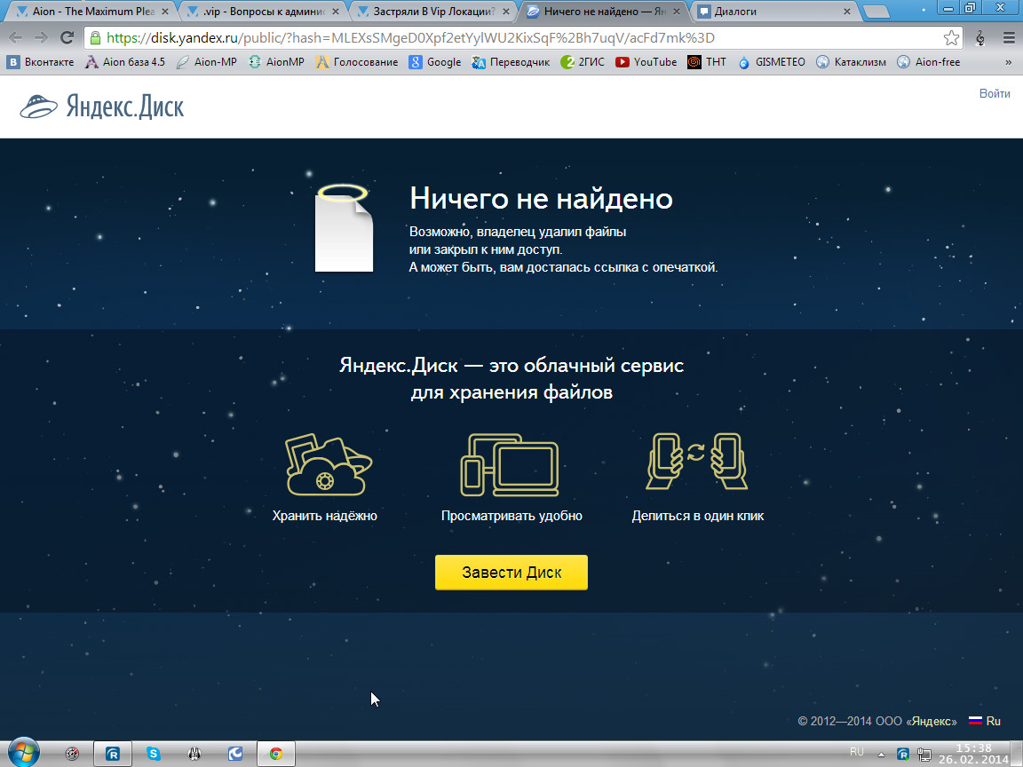This screenshot has width=1023, height=767.
Task: Close the Диалоги tab
Action: tap(847, 12)
